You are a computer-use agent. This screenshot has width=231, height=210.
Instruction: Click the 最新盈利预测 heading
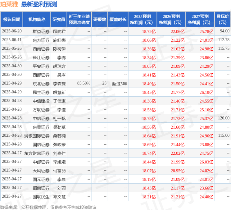coord(39,4)
